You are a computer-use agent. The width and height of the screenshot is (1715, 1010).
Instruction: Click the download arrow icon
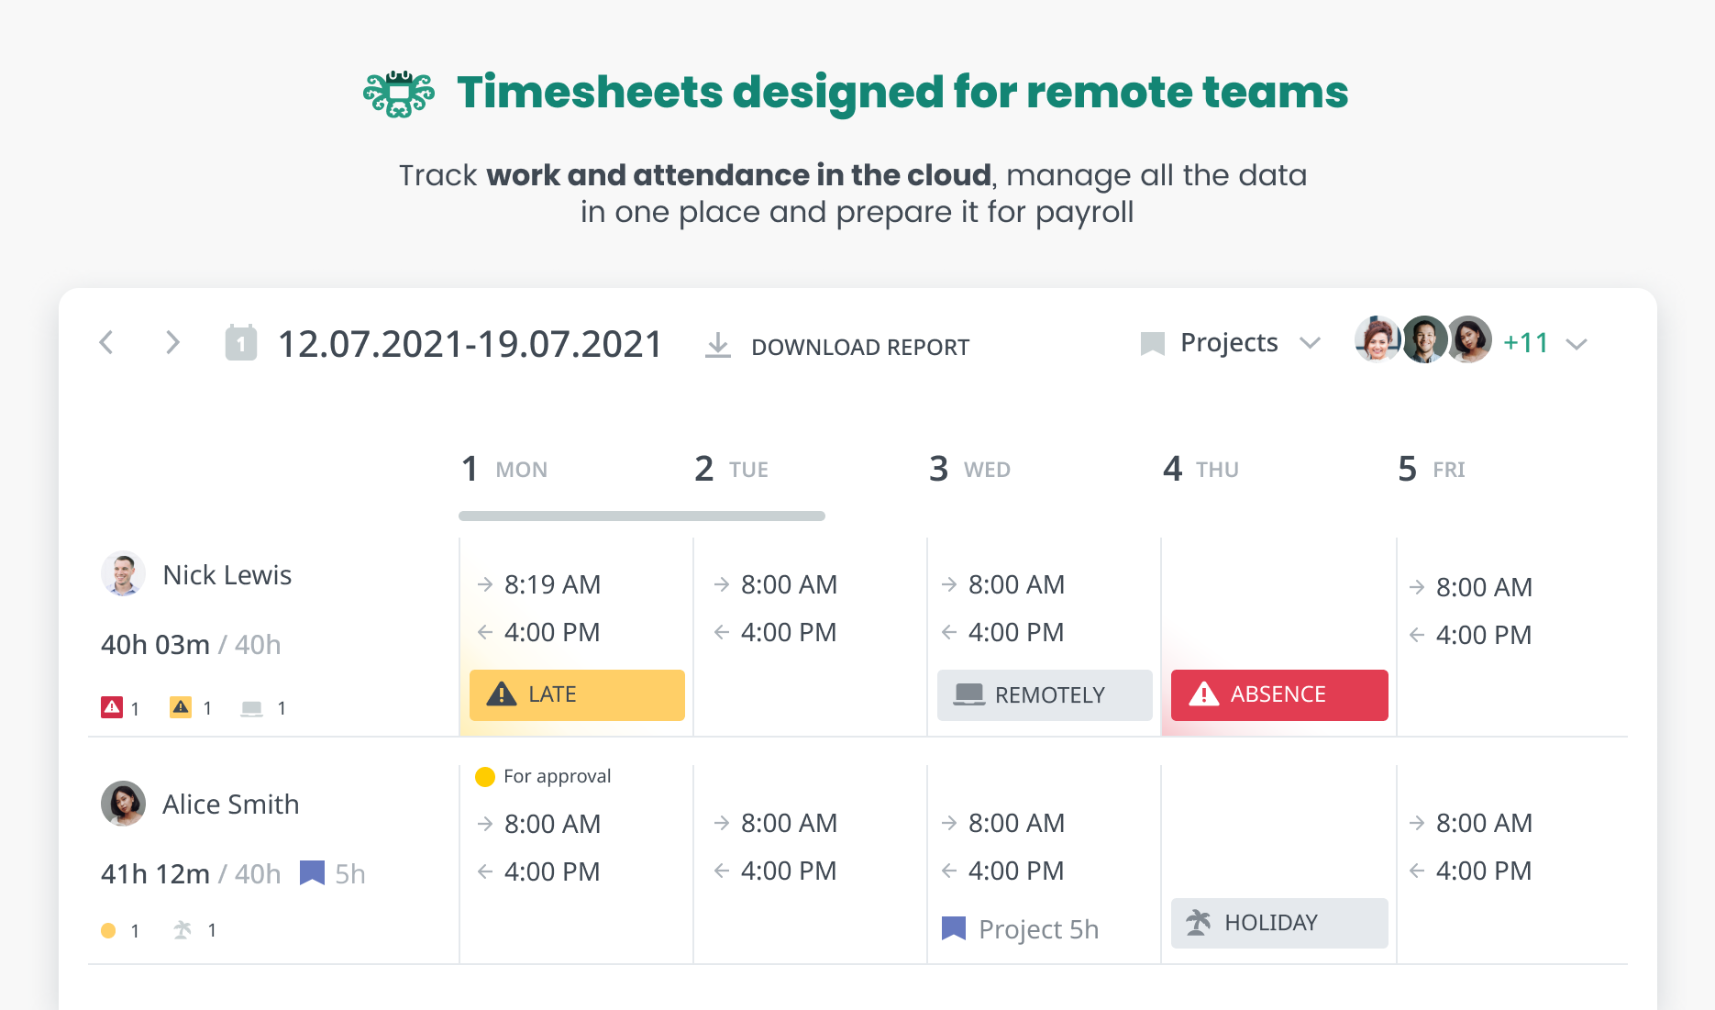click(718, 346)
